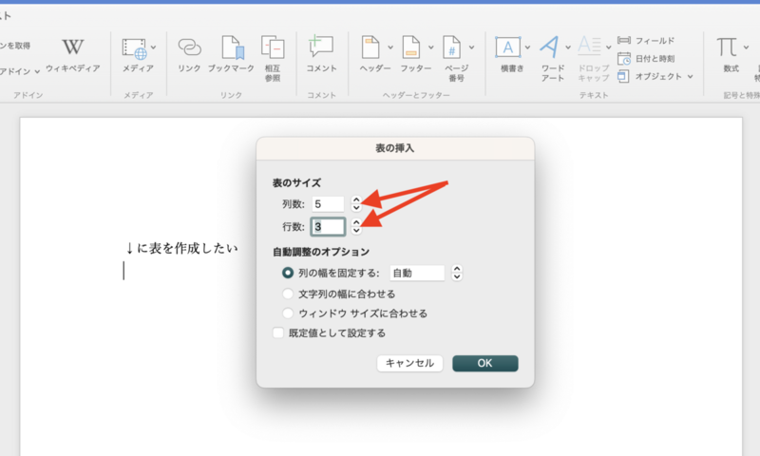This screenshot has height=456, width=760.
Task: Expand the 横書き text box dropdown
Action: pyautogui.click(x=527, y=47)
